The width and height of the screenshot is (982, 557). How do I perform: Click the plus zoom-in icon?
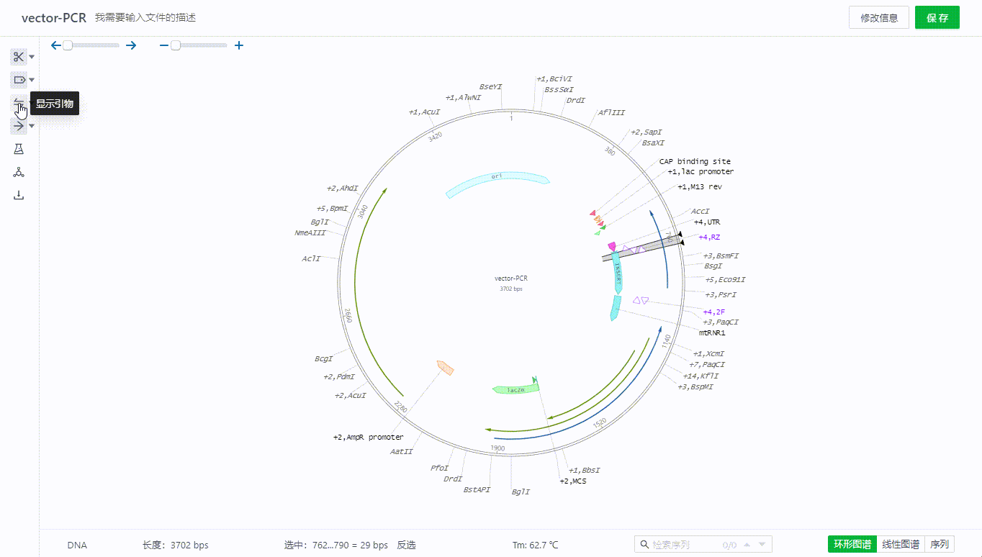coord(239,45)
